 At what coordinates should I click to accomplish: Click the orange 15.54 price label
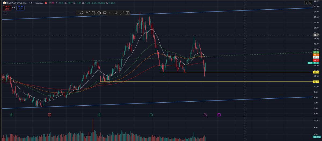pyautogui.click(x=316, y=55)
